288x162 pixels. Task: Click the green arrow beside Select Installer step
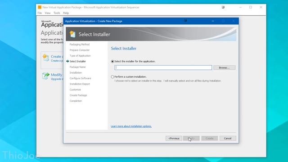coord(67,61)
